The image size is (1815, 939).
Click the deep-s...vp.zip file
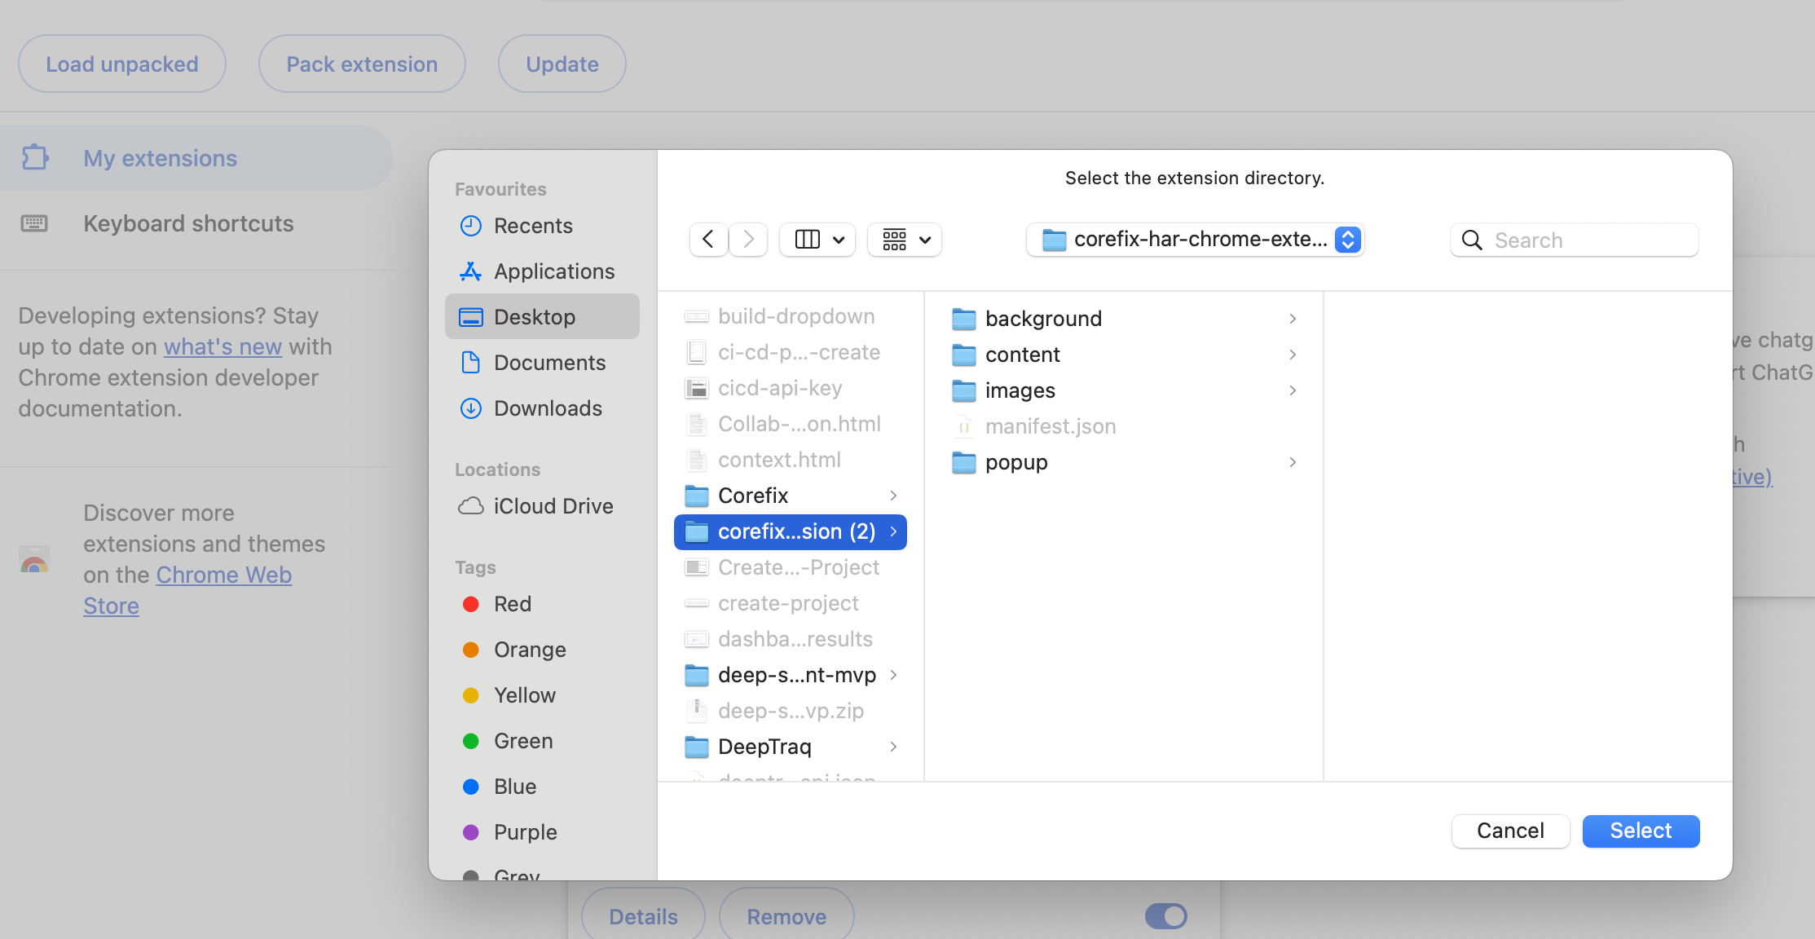pyautogui.click(x=791, y=711)
